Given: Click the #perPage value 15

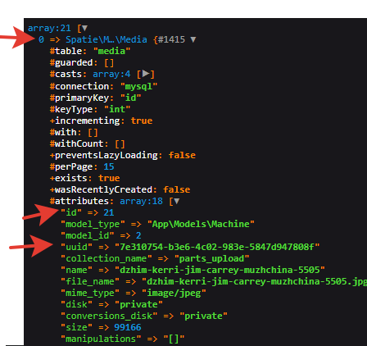Looking at the screenshot, I should tap(109, 166).
